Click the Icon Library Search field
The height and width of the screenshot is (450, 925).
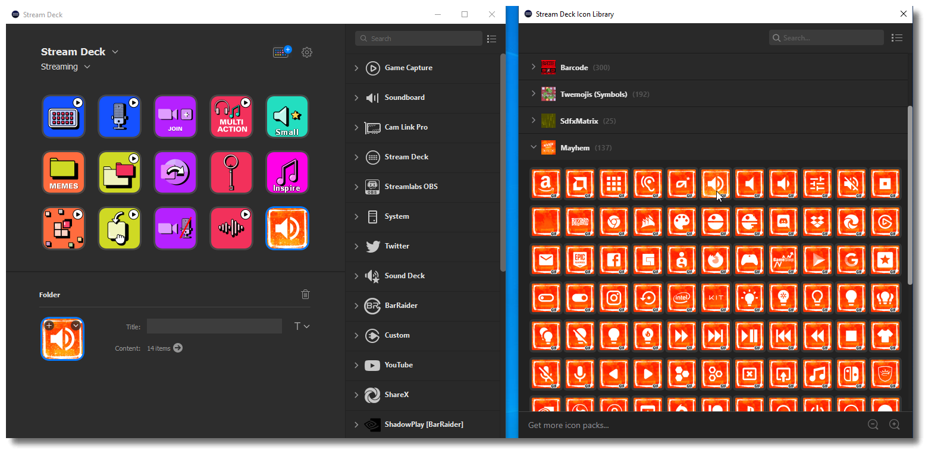826,38
